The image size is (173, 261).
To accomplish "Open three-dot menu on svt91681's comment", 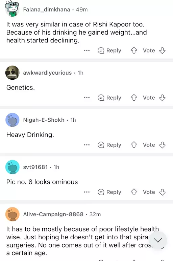I will (87, 192).
